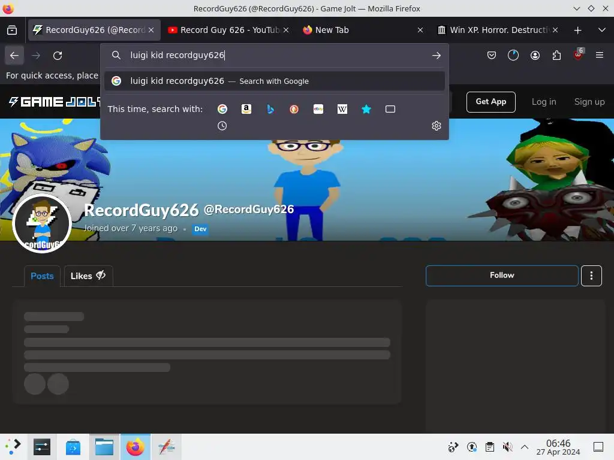Screen dimensions: 614x460
Task: Go back one page
Action: (14, 56)
